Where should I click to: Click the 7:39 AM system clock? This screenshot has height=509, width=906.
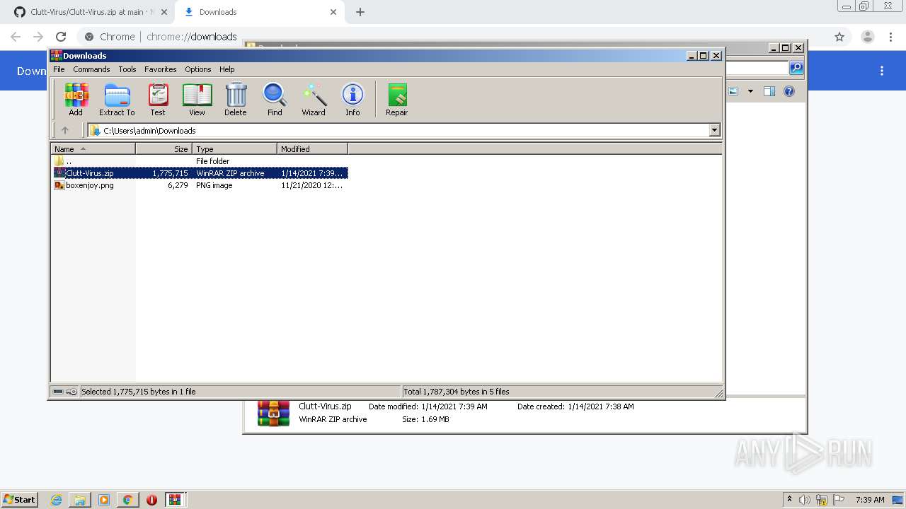(870, 500)
